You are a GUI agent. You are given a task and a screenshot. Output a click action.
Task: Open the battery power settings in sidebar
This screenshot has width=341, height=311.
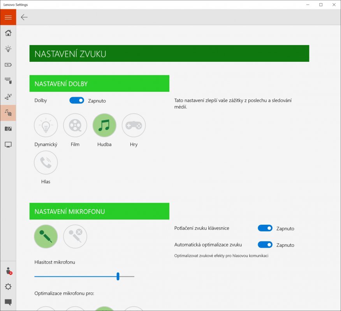(8, 65)
